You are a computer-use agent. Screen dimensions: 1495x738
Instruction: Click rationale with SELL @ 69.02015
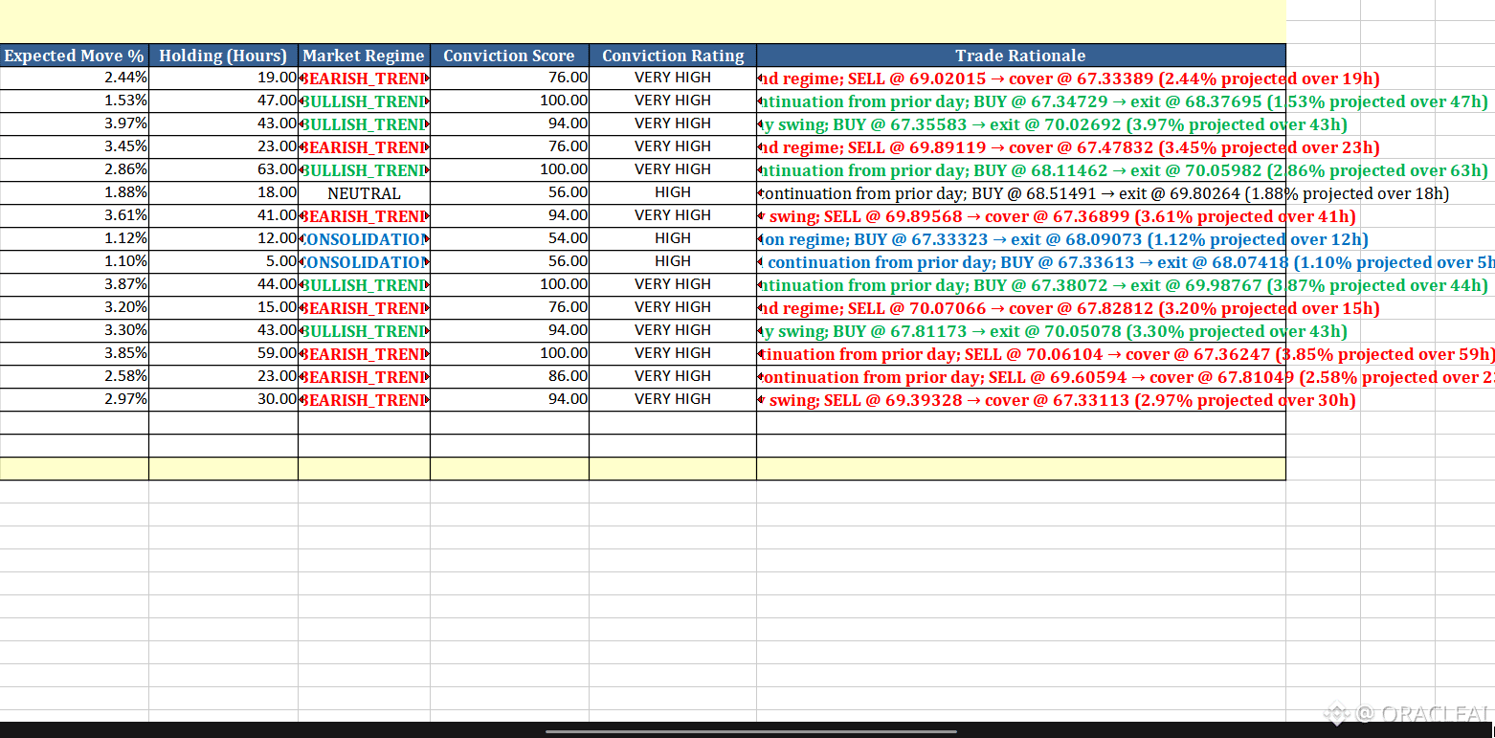point(1021,78)
